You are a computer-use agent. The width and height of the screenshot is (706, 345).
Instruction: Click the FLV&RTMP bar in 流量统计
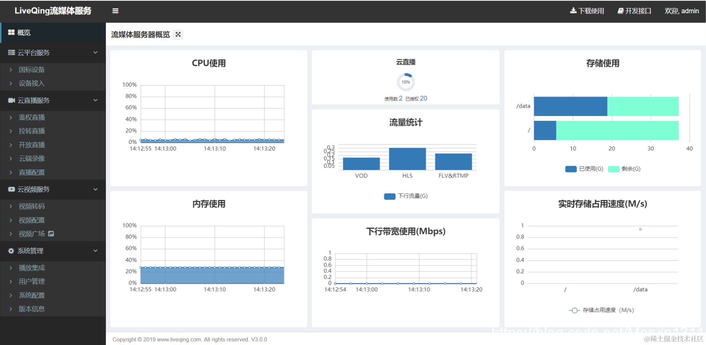(x=453, y=162)
